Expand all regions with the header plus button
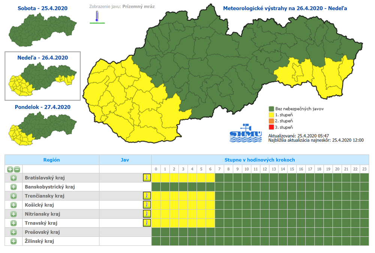 coord(10,169)
